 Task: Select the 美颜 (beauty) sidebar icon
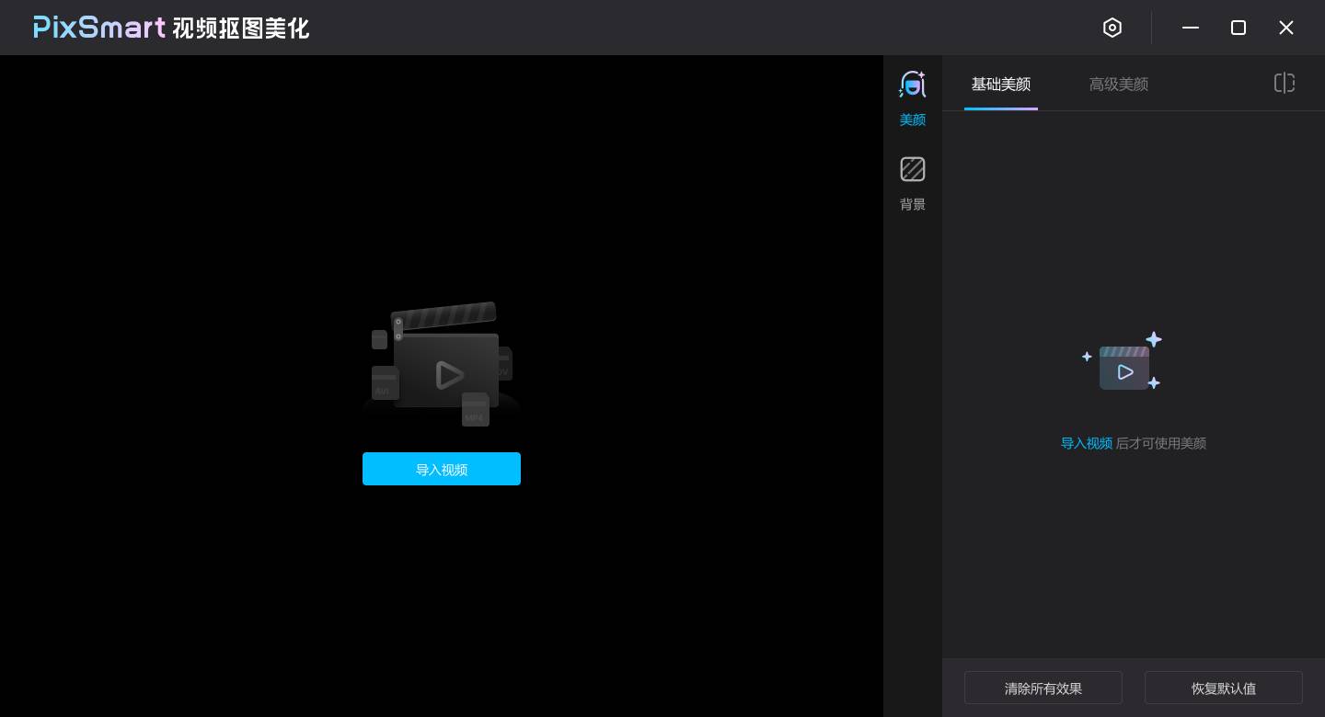point(913,84)
